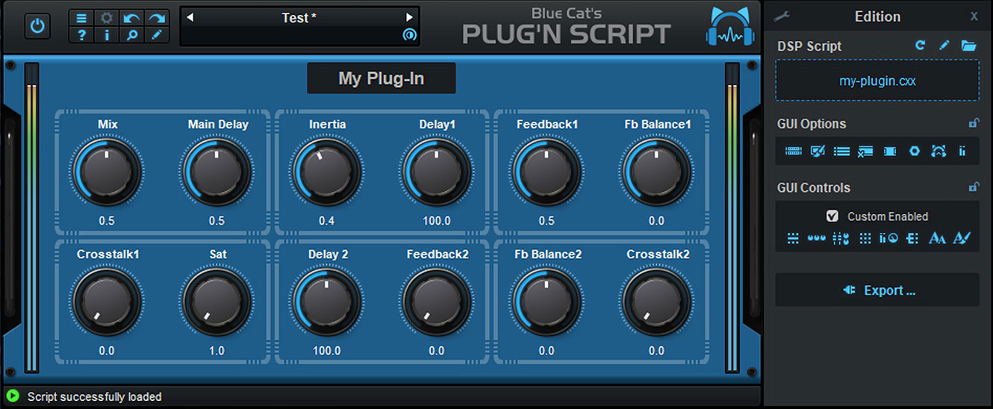Click the Delay1 knob

pos(437,173)
